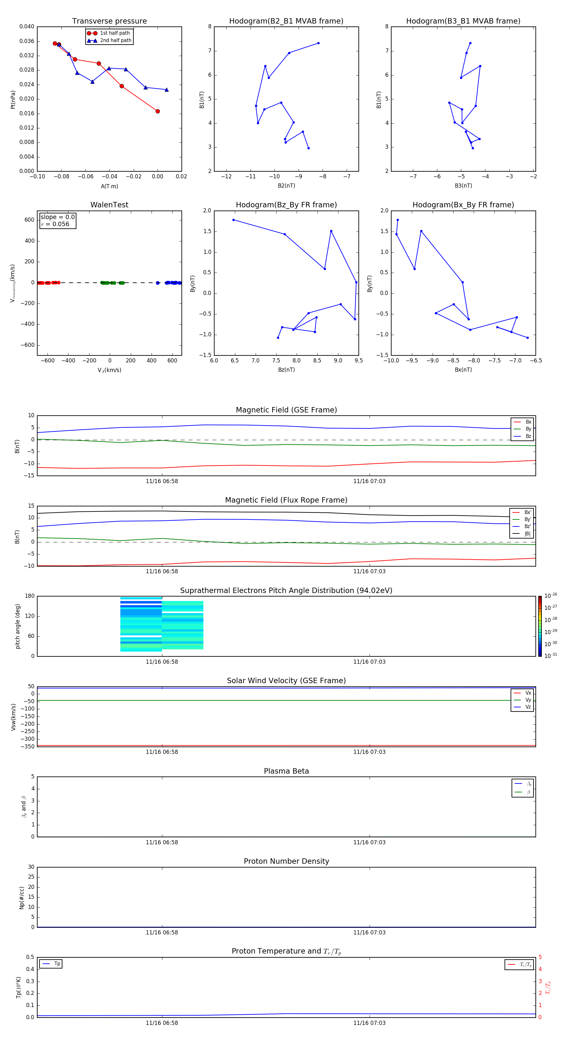This screenshot has height=1051, width=573.
Task: Click the "Hodogram(Bx_By FR frame)" title
Action: point(463,205)
